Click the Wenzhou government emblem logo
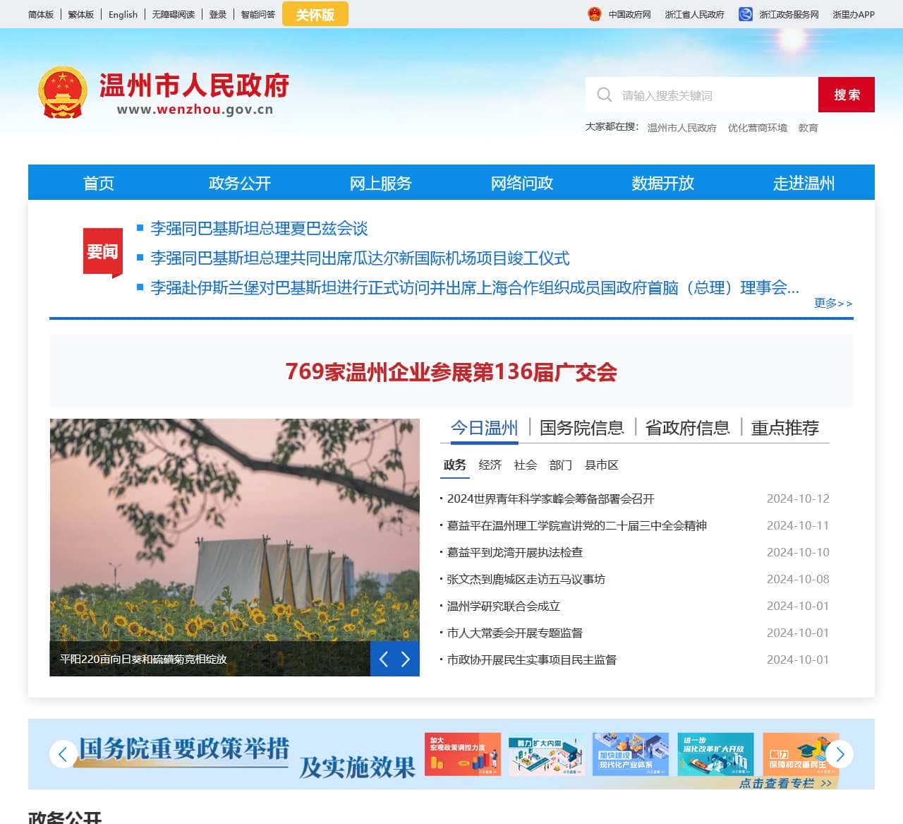The image size is (903, 824). click(x=63, y=92)
